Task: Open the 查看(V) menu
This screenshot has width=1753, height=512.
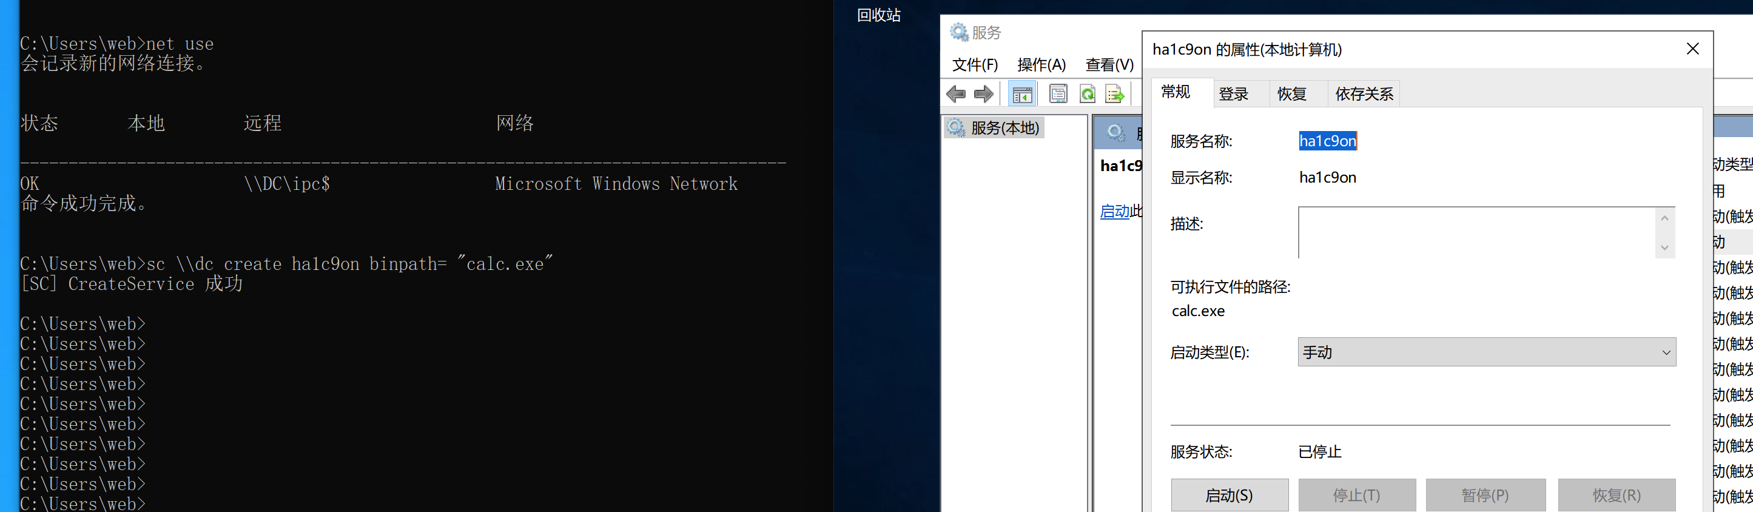Action: (x=1109, y=65)
